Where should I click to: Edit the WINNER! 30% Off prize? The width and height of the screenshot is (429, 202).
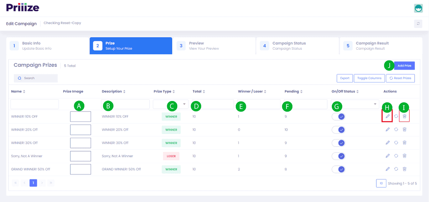pyautogui.click(x=388, y=143)
